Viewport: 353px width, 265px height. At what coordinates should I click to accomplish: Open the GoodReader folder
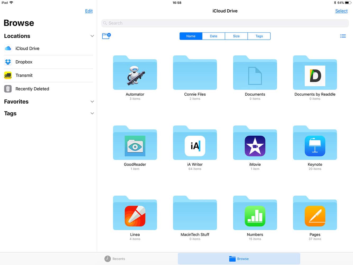coord(135,143)
